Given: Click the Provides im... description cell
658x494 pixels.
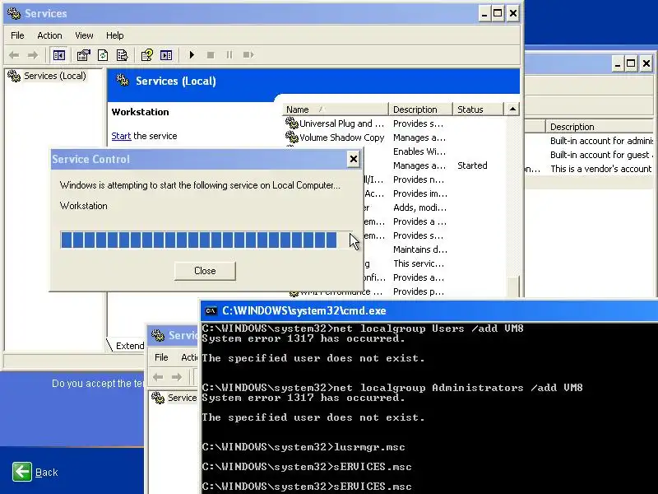Looking at the screenshot, I should tap(420, 193).
